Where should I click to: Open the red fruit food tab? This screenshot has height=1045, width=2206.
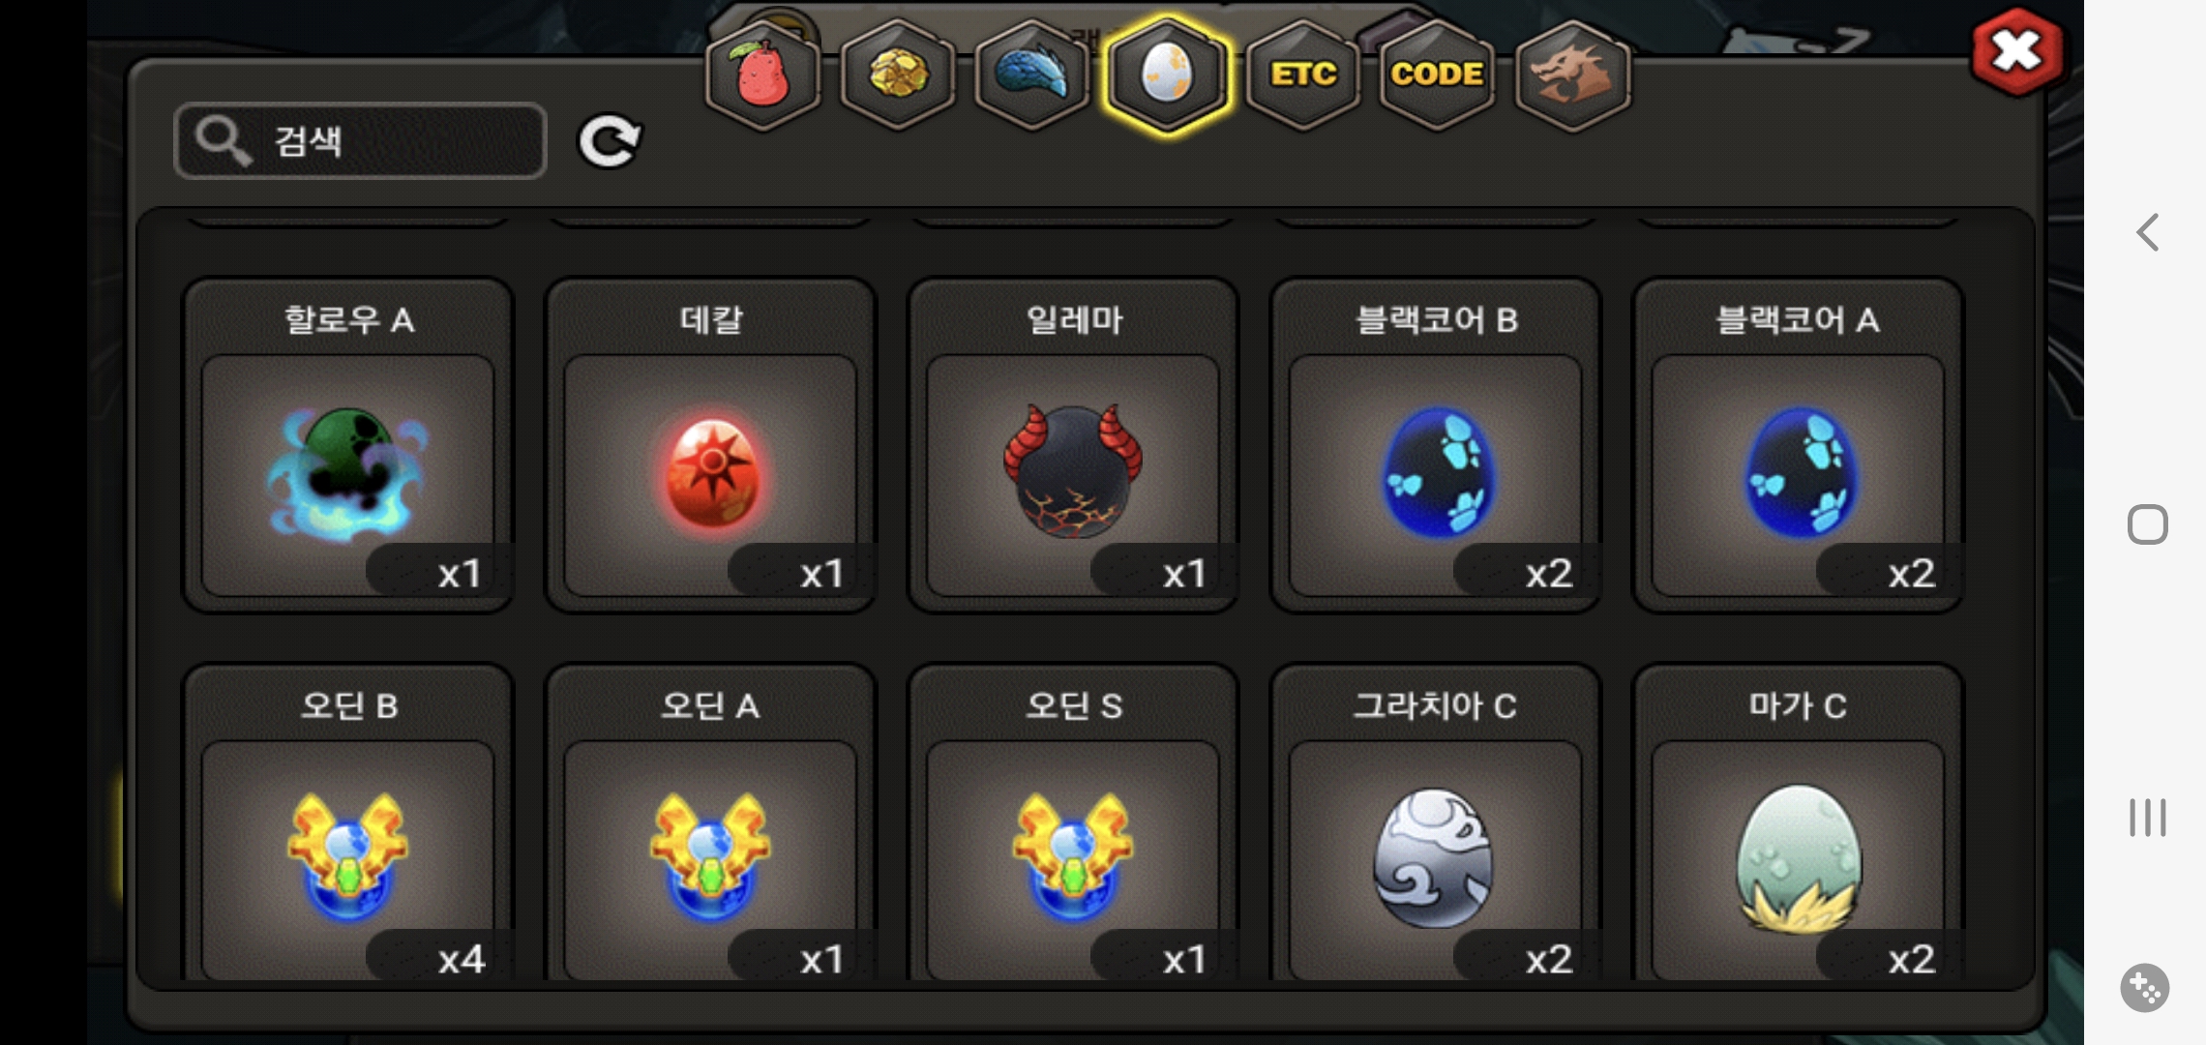click(763, 75)
